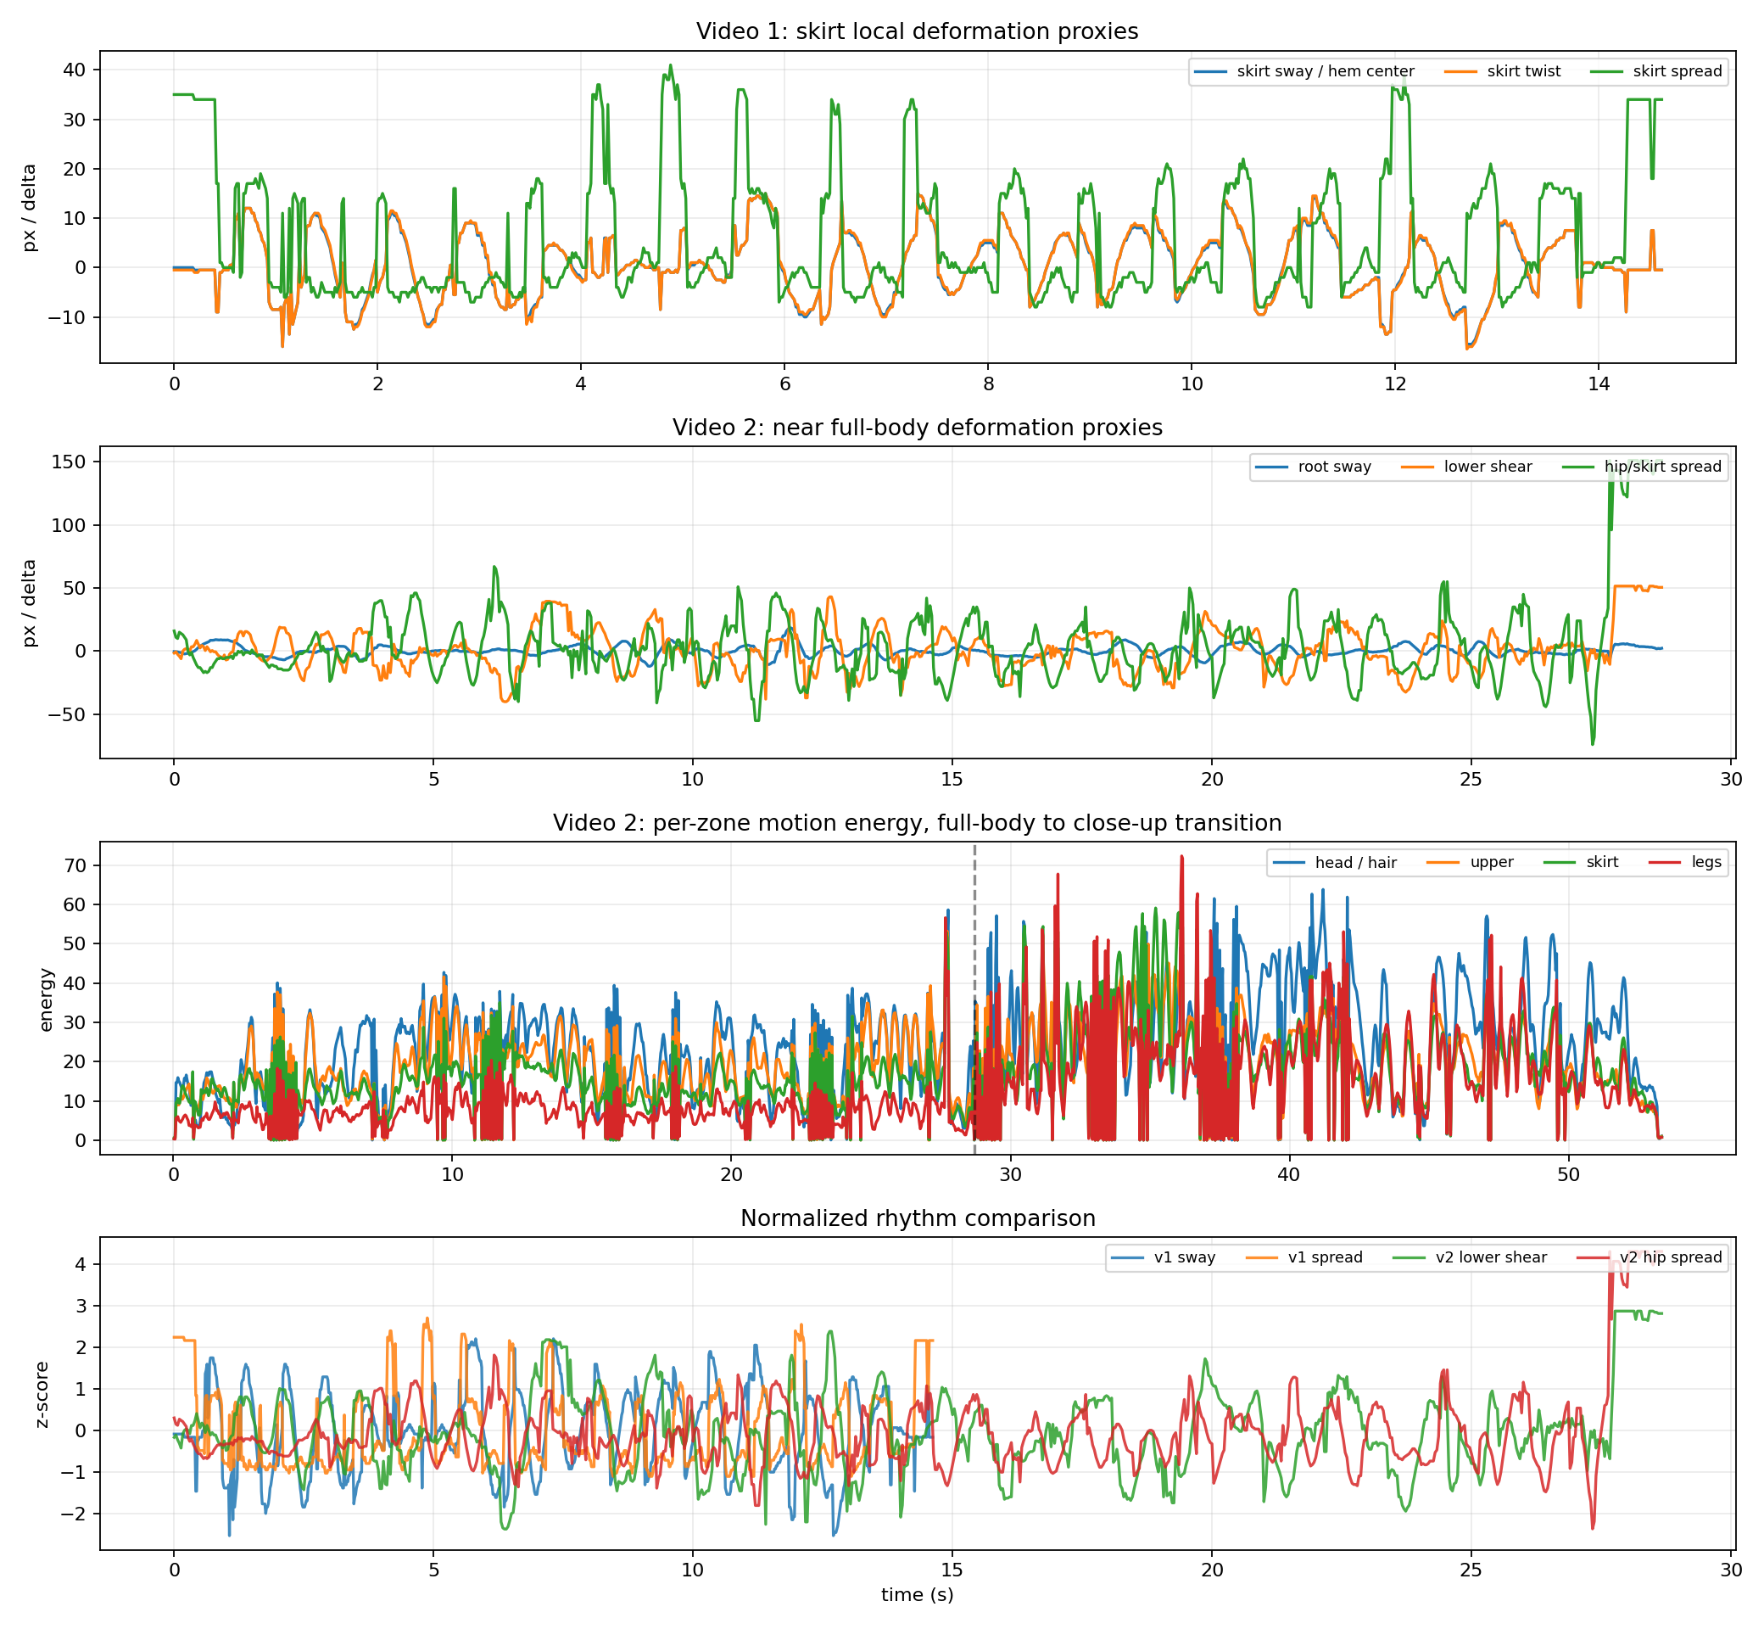Click the "Normalized rhythm comparison" title
This screenshot has width=1764, height=1629.
click(918, 1218)
